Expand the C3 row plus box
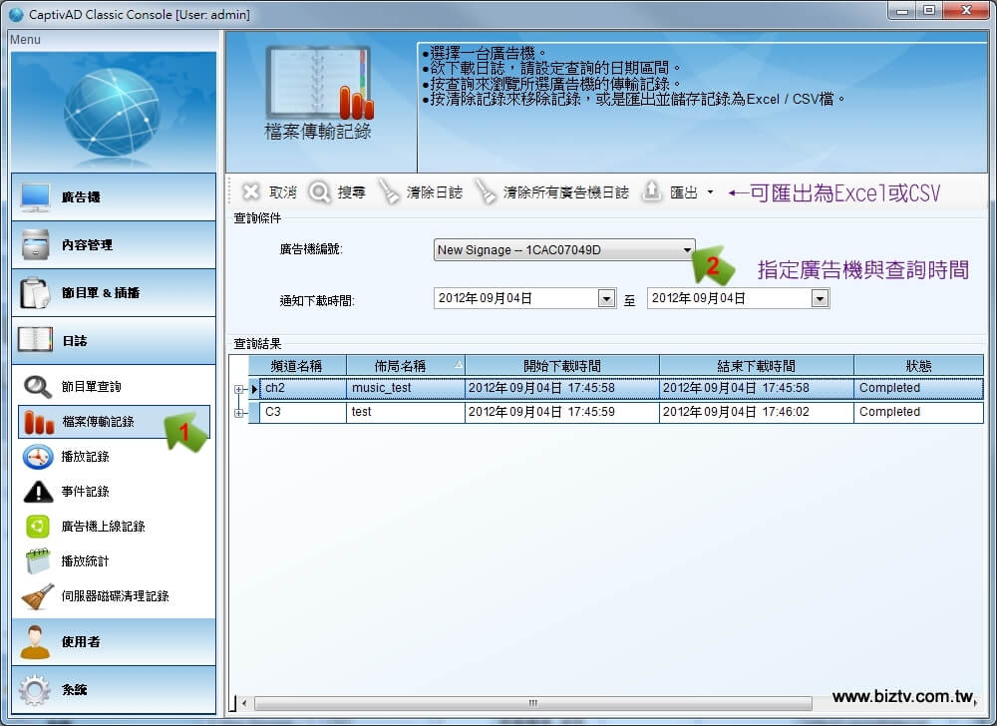The width and height of the screenshot is (997, 726). 239,413
